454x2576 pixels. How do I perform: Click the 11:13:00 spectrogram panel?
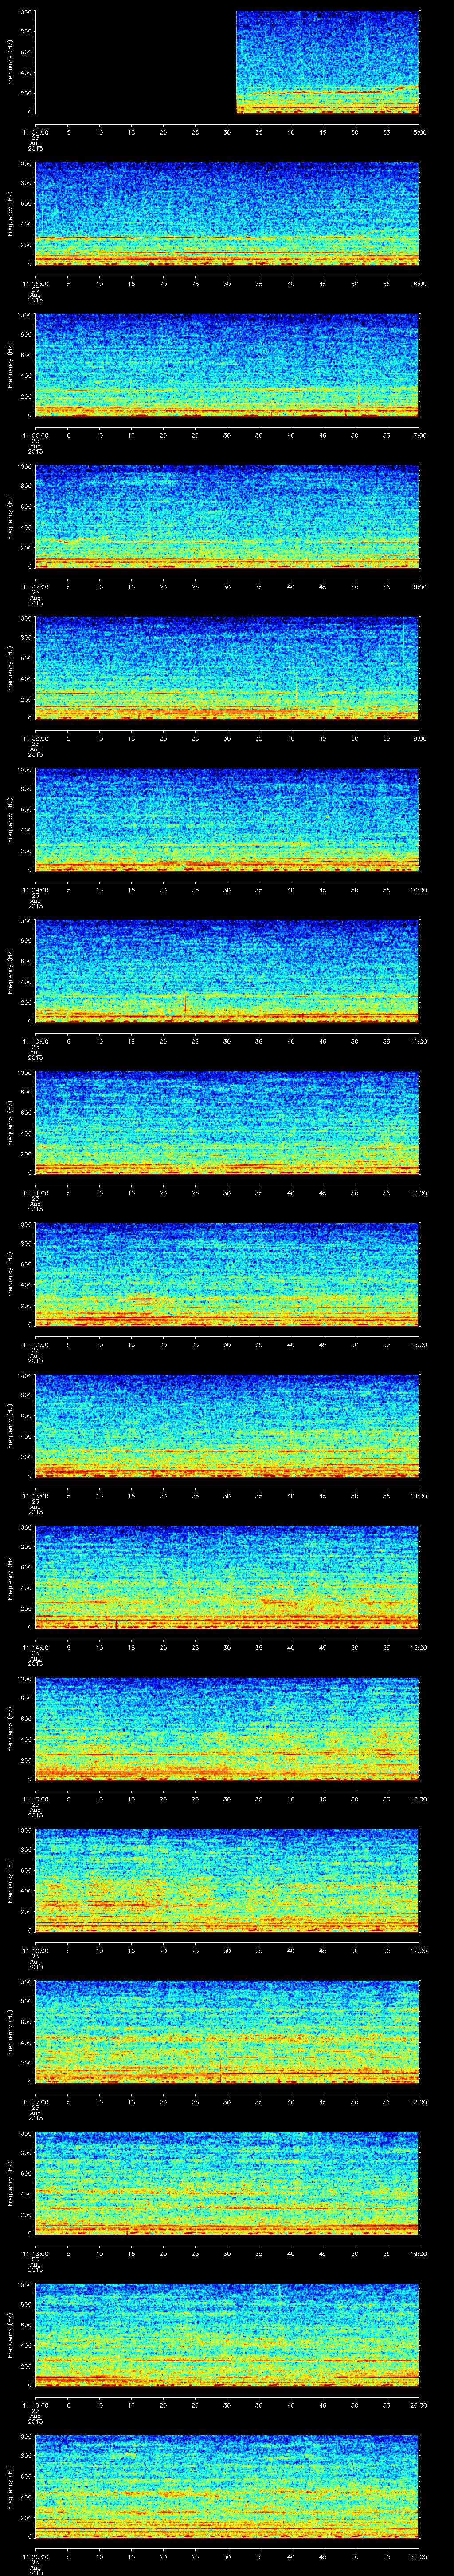227,1426
